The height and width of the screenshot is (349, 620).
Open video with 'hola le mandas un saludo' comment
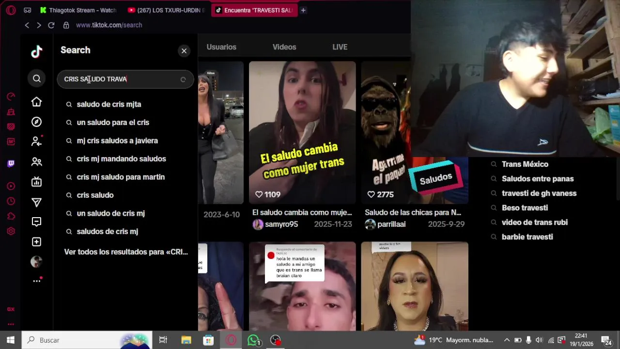click(x=302, y=286)
